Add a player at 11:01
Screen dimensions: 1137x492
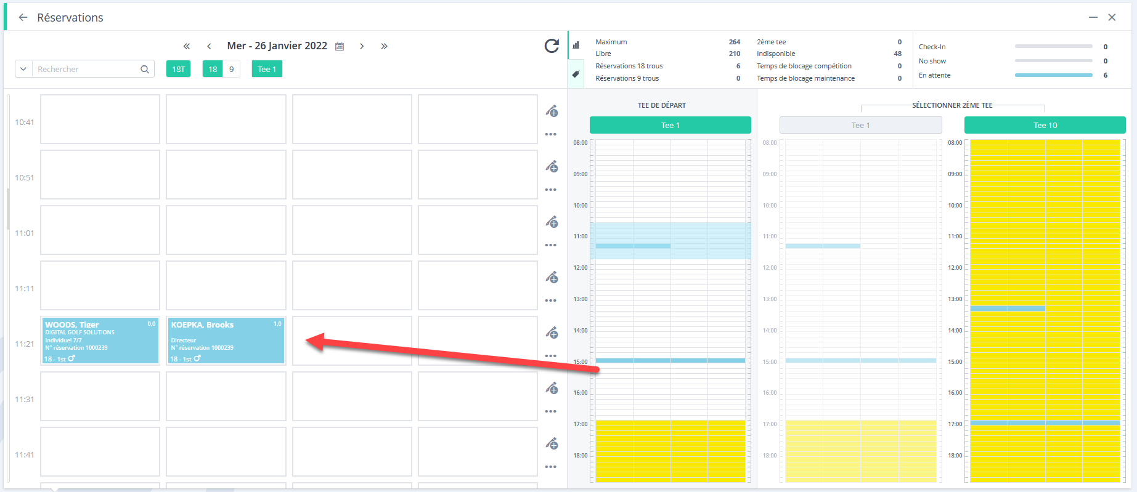[552, 222]
